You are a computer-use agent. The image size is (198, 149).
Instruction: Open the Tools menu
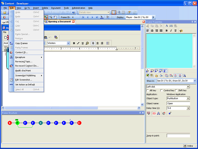tap(66, 8)
